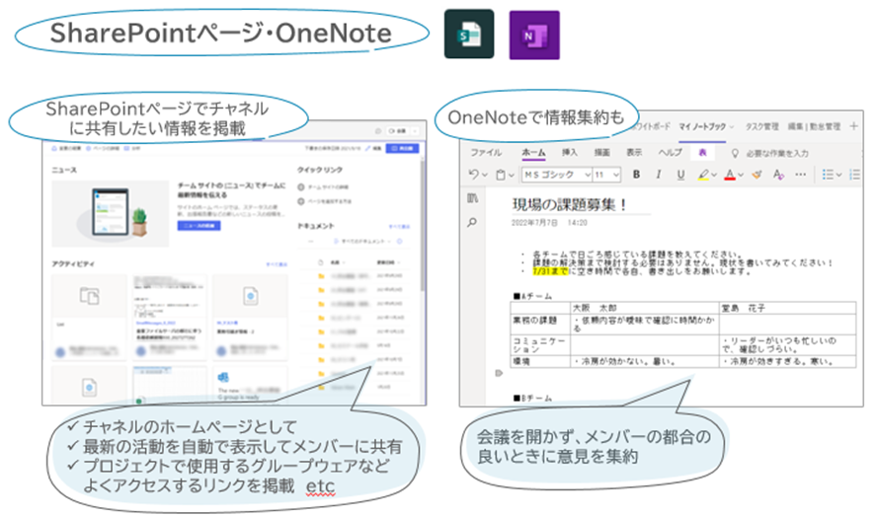Click the tablet illustration news thumbnail
The height and width of the screenshot is (516, 875).
(x=110, y=213)
